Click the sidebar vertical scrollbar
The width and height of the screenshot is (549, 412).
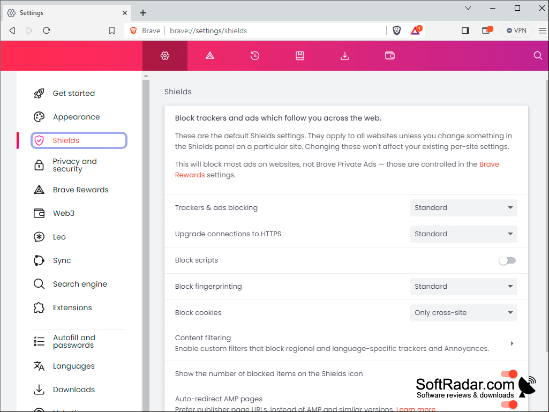[146, 245]
